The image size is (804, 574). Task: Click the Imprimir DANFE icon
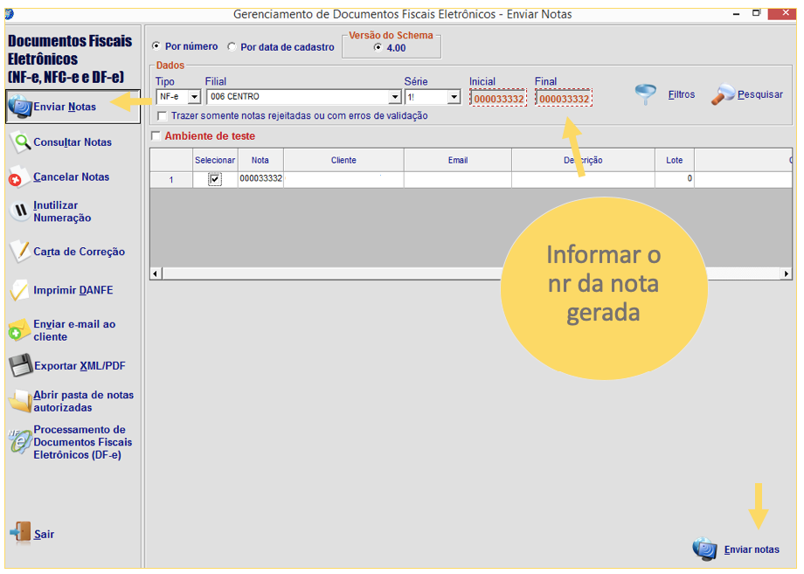tap(19, 290)
